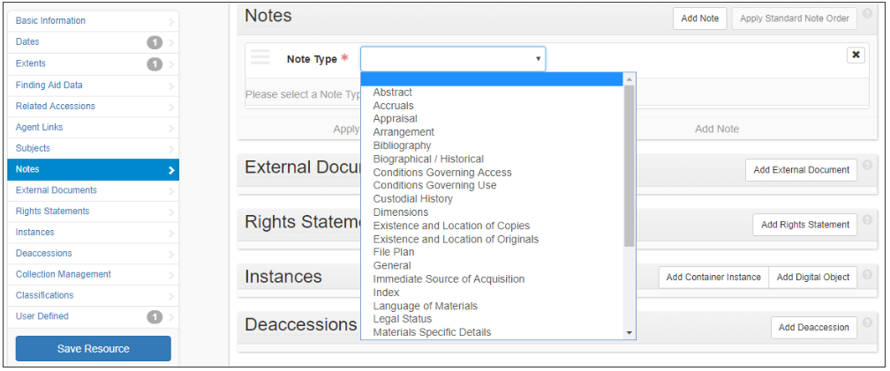Click the scroll-down arrow in dropdown list
Image resolution: width=890 pixels, height=371 pixels.
(629, 333)
